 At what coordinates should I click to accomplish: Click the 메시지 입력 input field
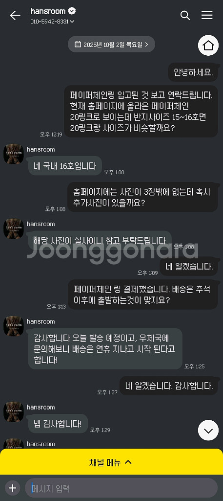122,488
